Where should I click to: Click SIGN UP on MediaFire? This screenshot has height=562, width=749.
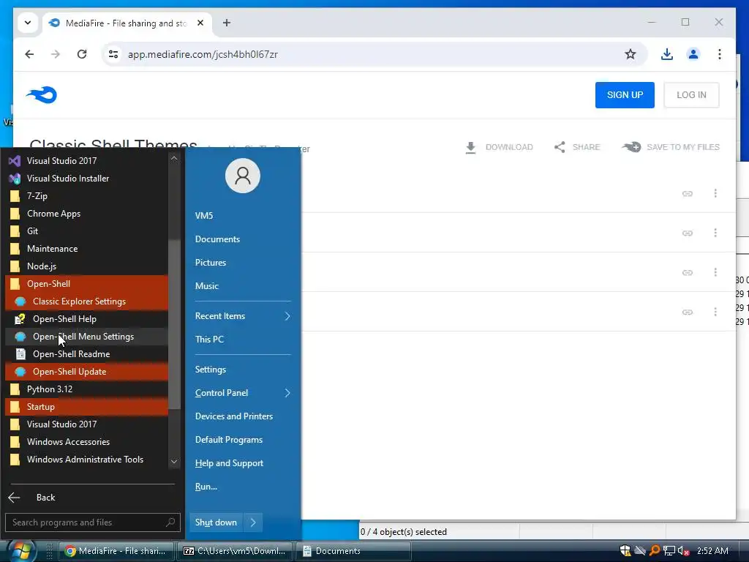pos(625,94)
